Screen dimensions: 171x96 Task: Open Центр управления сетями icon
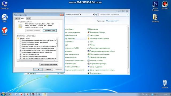88,70
